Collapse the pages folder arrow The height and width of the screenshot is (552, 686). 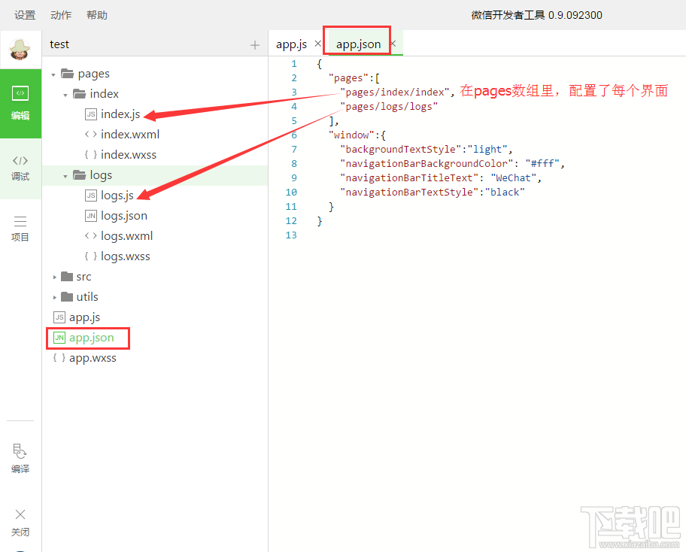[x=53, y=74]
